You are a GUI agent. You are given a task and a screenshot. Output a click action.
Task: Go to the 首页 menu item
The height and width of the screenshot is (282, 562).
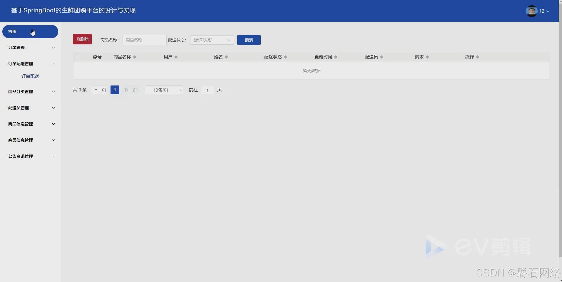30,31
